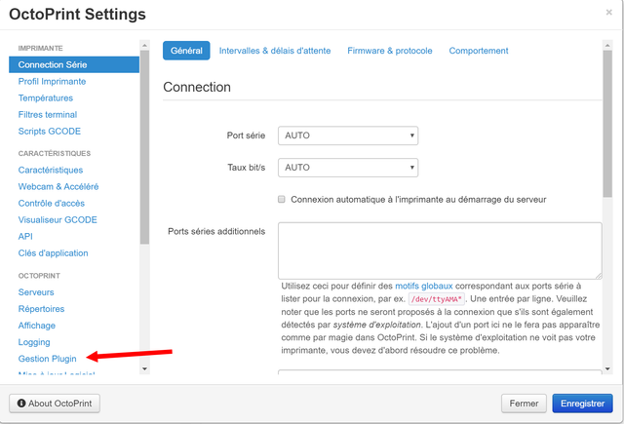Open Clés d'application settings
This screenshot has width=624, height=424.
pyautogui.click(x=54, y=253)
